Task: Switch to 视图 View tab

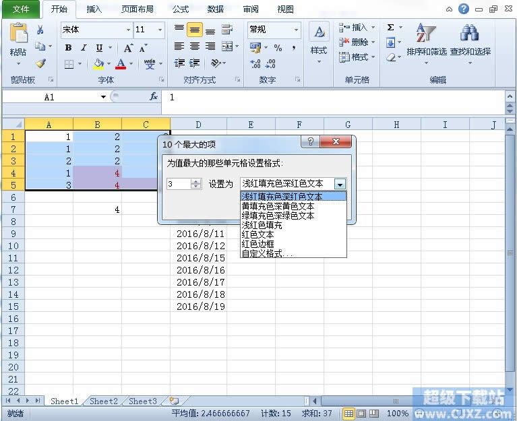Action: pyautogui.click(x=286, y=9)
